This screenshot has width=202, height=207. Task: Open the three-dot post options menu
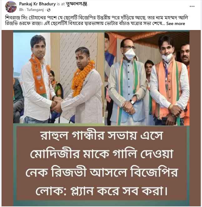point(192,6)
